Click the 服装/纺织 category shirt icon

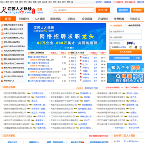coord(2,55)
